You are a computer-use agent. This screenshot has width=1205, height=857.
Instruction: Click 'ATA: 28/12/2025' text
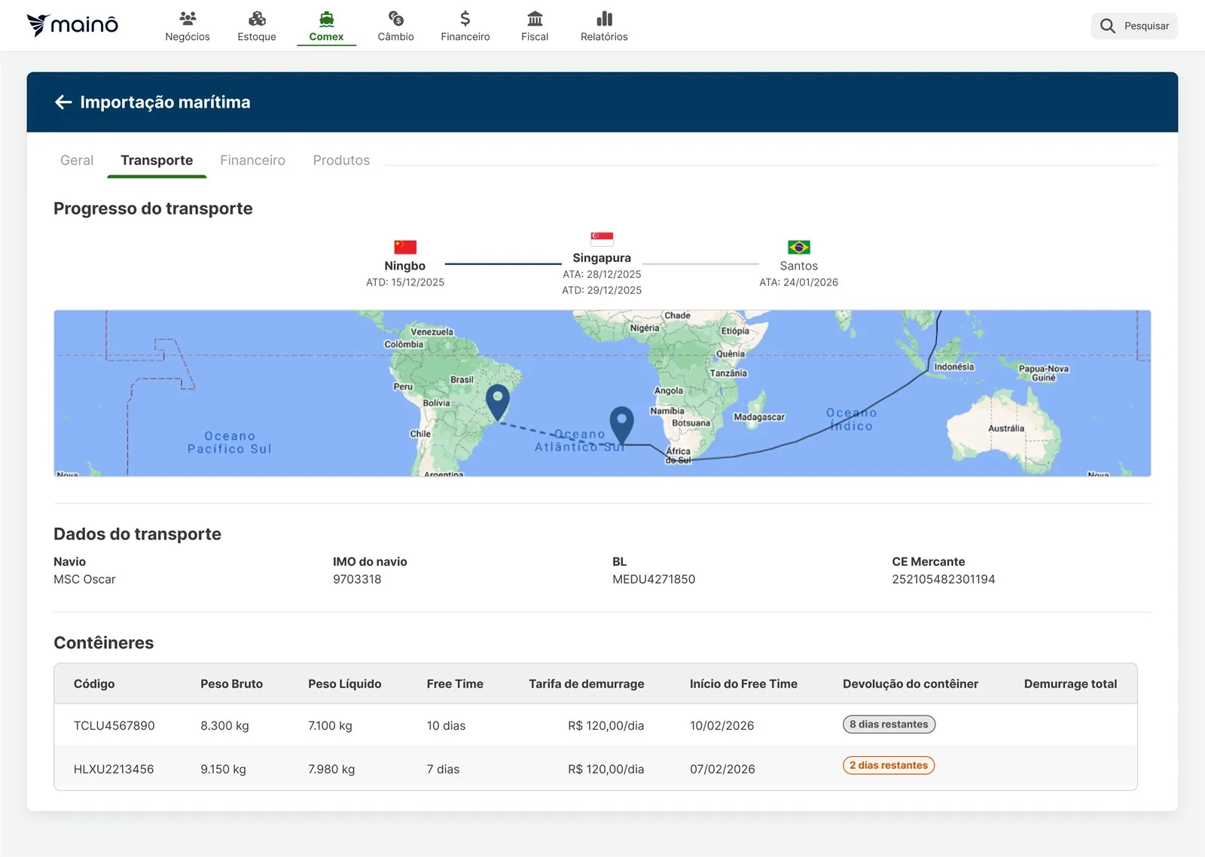pos(602,274)
